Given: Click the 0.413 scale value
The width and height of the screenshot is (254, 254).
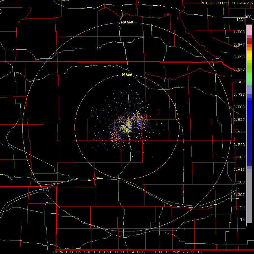Looking at the screenshot, I should click(x=239, y=169).
